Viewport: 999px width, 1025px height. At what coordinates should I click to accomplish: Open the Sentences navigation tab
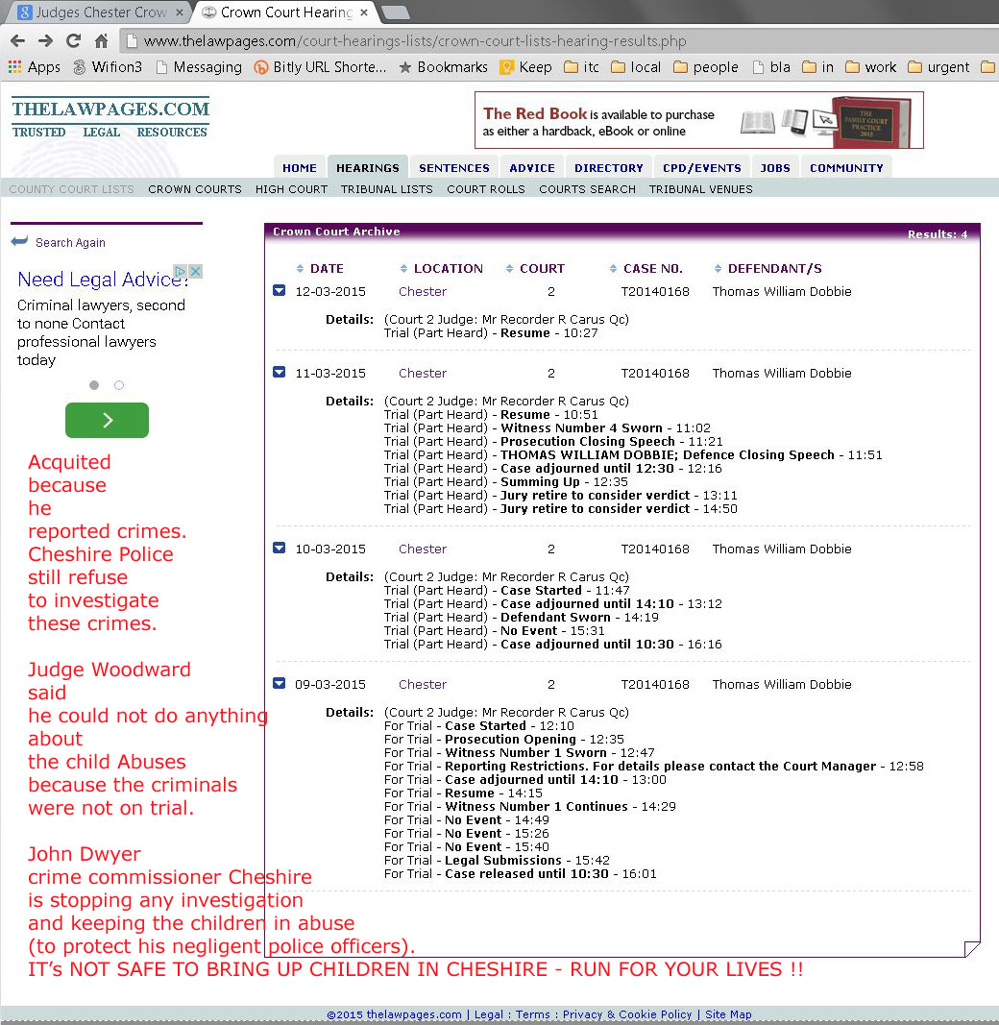454,168
